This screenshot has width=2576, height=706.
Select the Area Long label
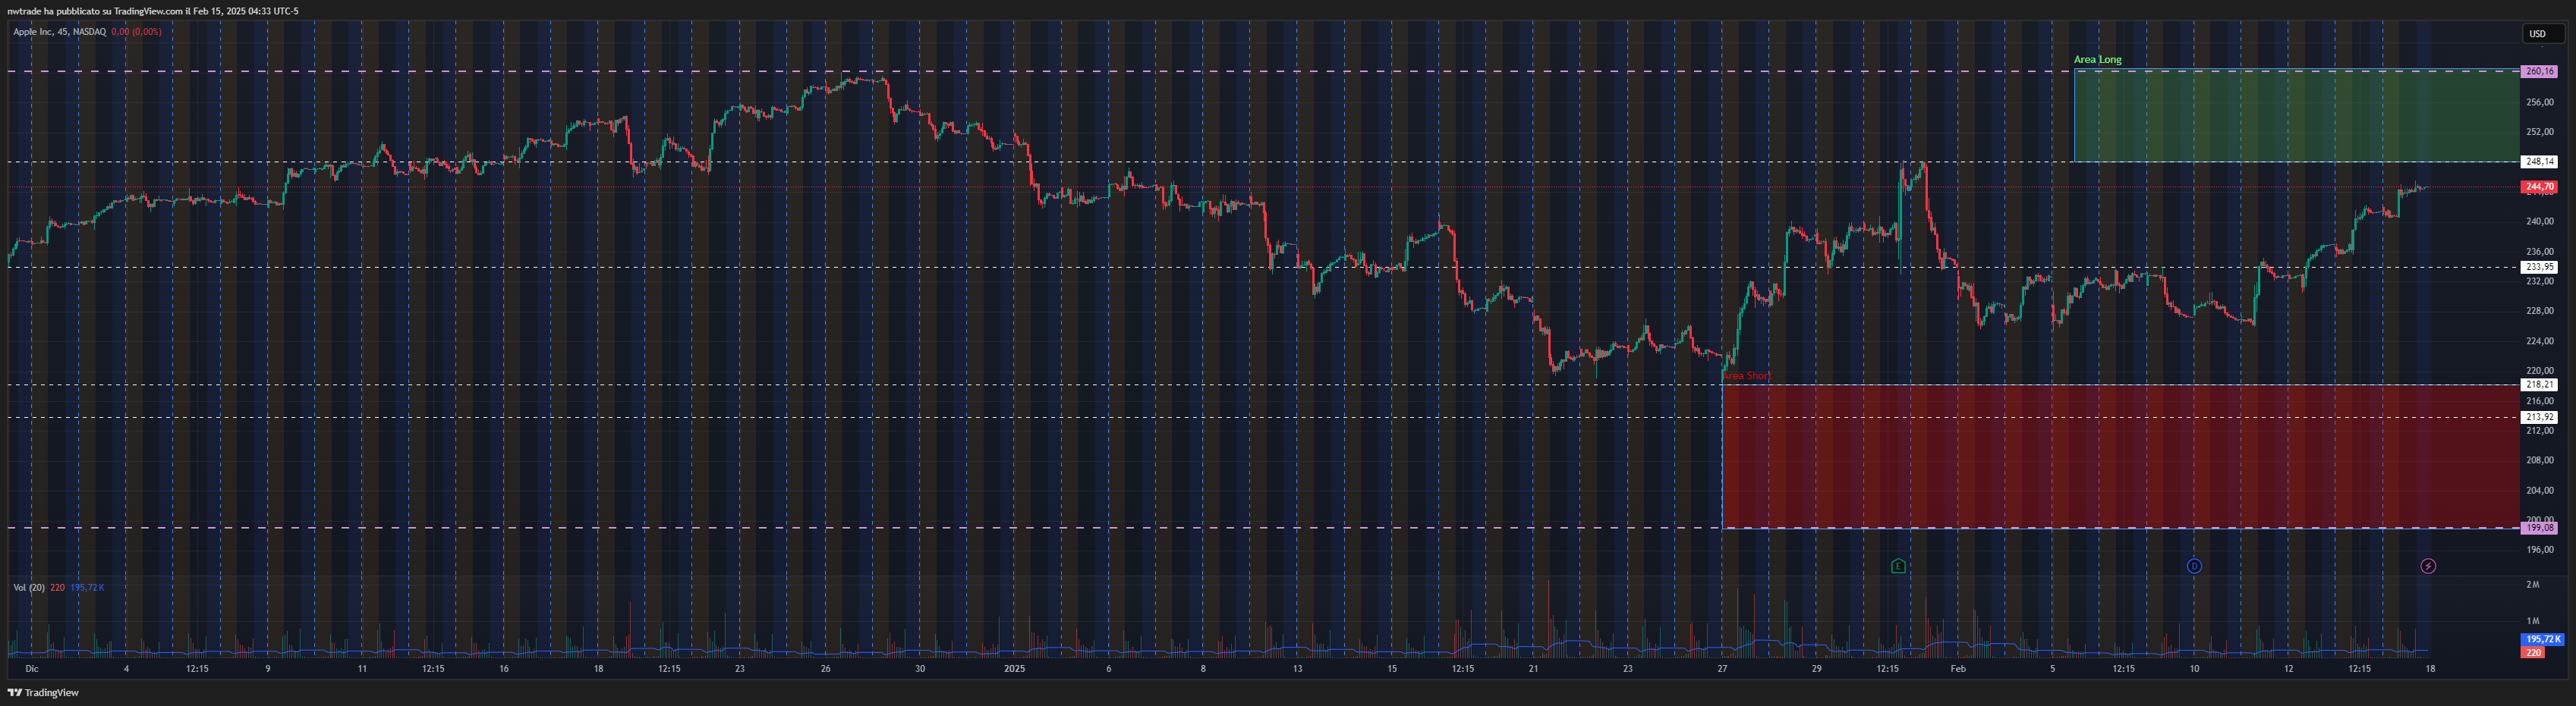click(x=2097, y=60)
